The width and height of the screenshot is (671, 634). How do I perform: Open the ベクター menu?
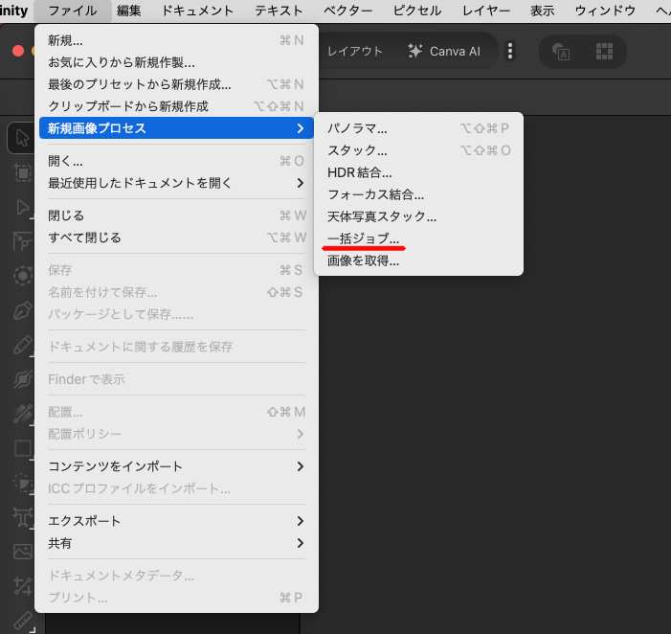[347, 11]
